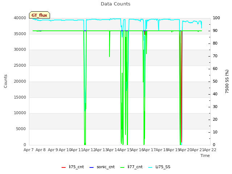Click the 35000 counts axis value
Viewport: 232px width, 174px height.
pyautogui.click(x=20, y=34)
